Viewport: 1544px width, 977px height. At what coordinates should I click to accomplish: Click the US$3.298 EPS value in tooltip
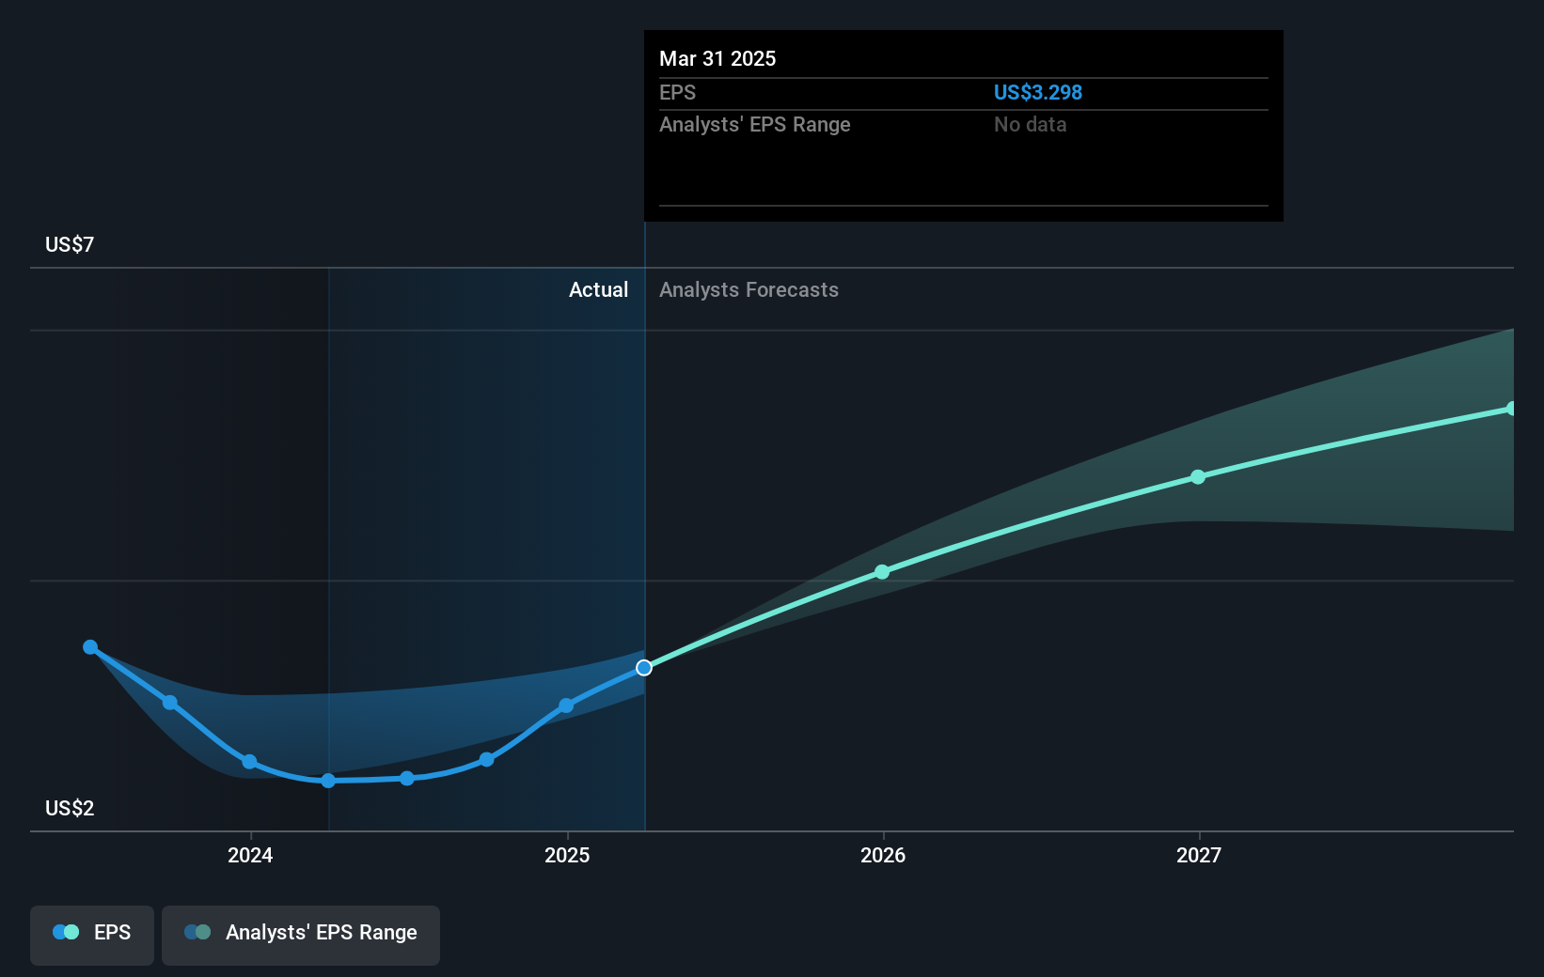tap(1038, 92)
